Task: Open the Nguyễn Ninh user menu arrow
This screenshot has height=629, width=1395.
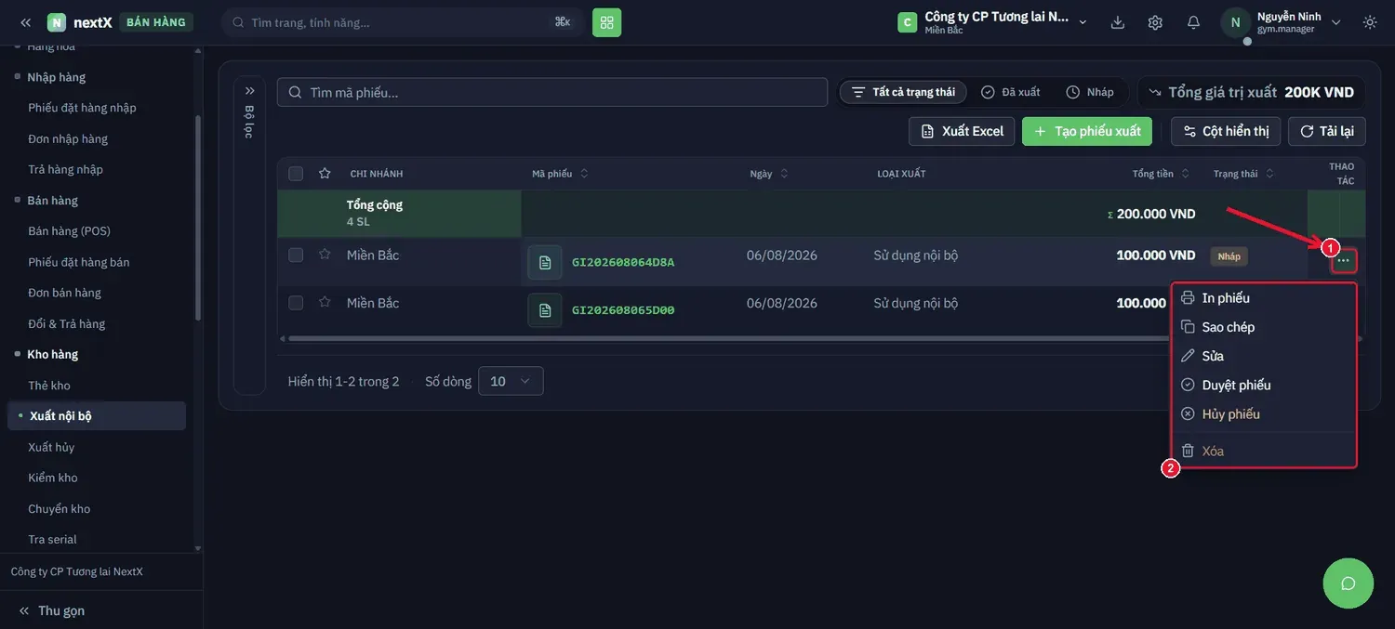Action: (x=1336, y=22)
